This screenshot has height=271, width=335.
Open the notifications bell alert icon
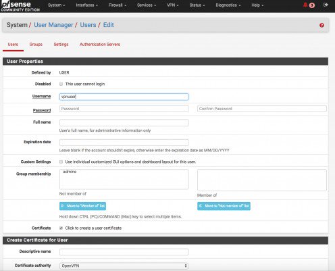tap(309, 5)
